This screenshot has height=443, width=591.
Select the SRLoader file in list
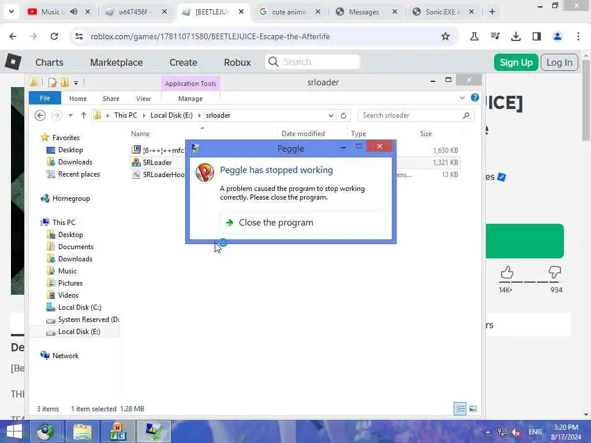(157, 162)
